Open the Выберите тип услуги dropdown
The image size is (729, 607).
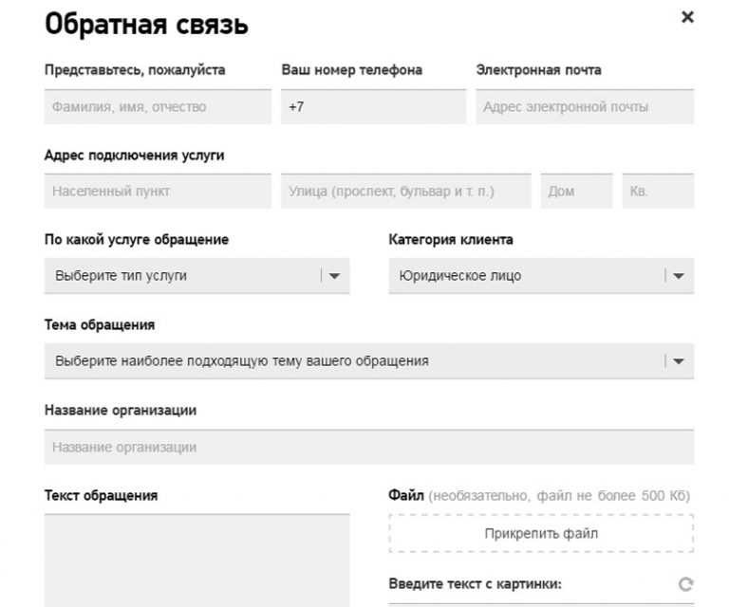[x=196, y=276]
